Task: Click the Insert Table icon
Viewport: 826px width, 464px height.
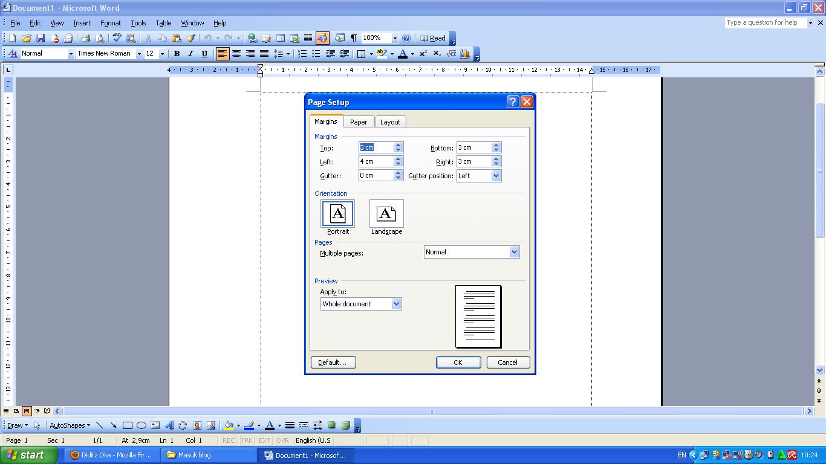Action: [x=280, y=38]
